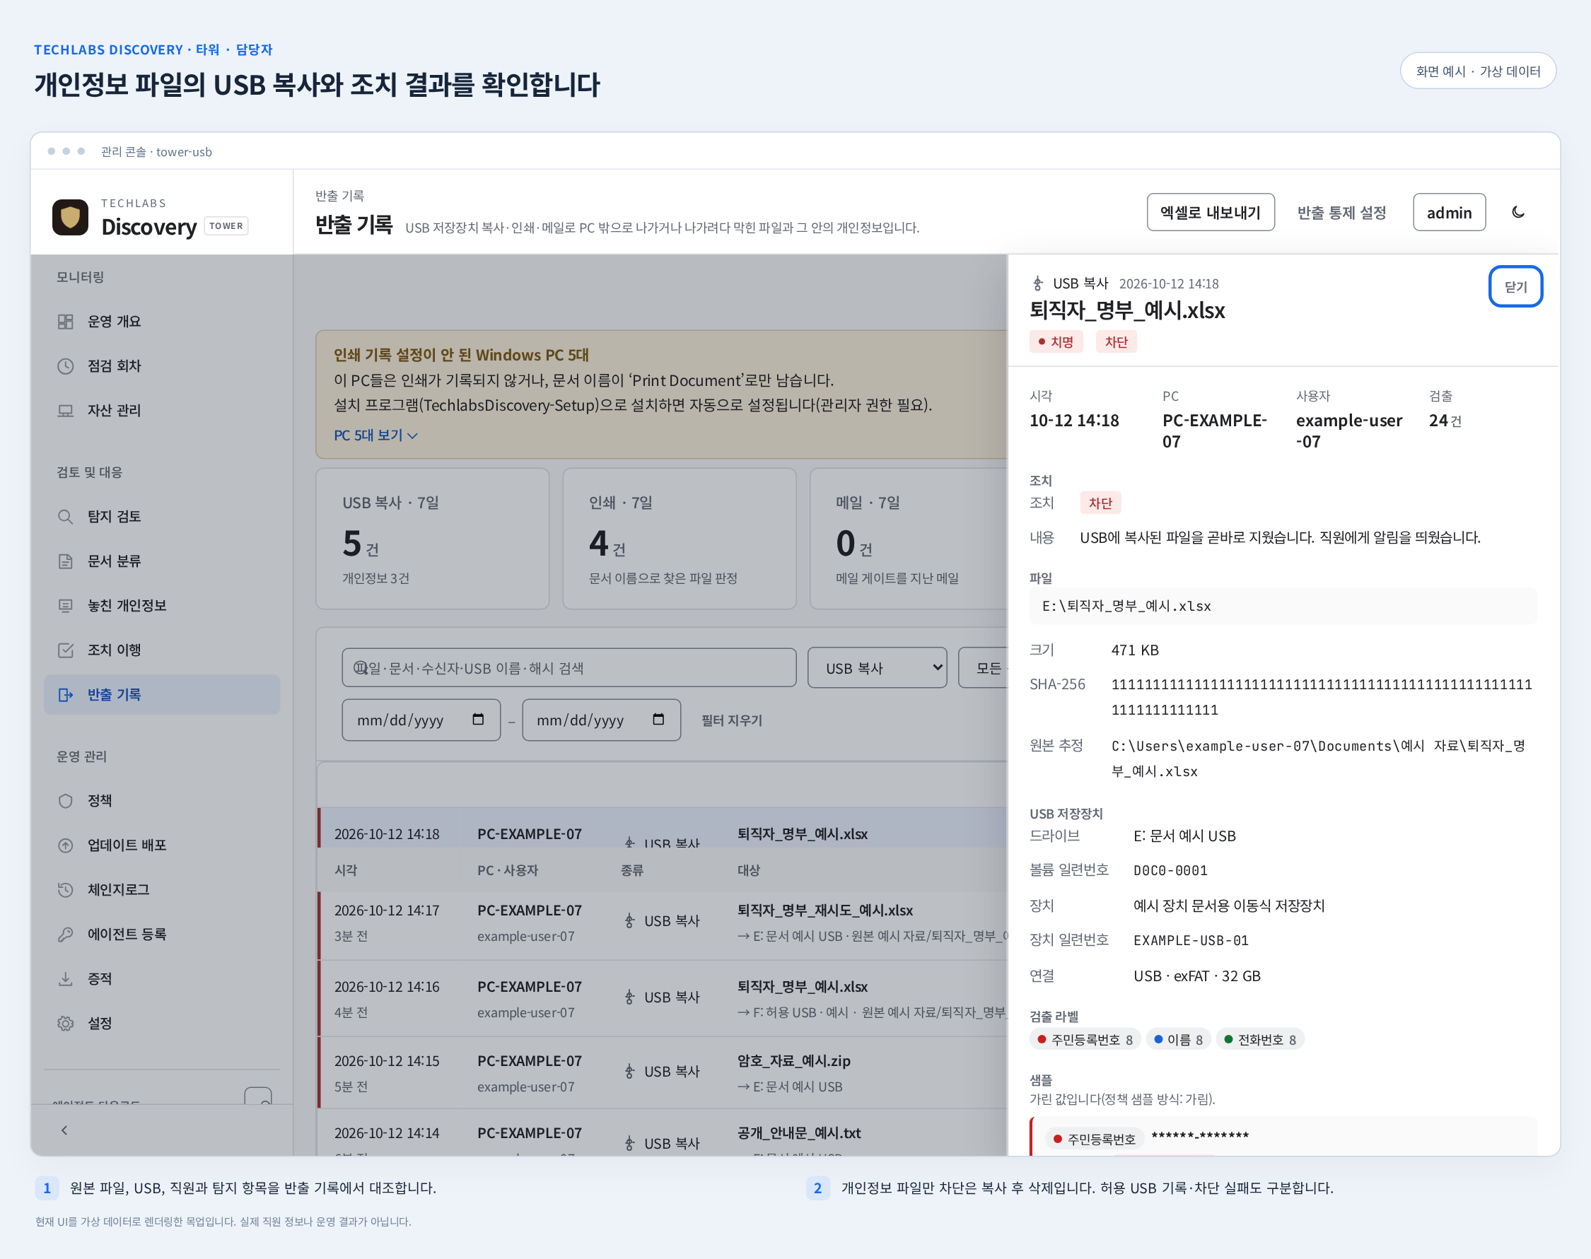The image size is (1591, 1259).
Task: Open calendar picker on end date
Action: 658,720
